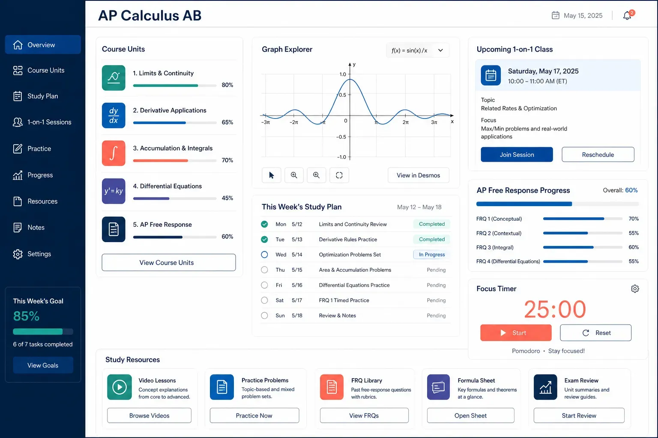658x438 pixels.
Task: Mark Friday Differential Equations Practice done
Action: [x=264, y=285]
